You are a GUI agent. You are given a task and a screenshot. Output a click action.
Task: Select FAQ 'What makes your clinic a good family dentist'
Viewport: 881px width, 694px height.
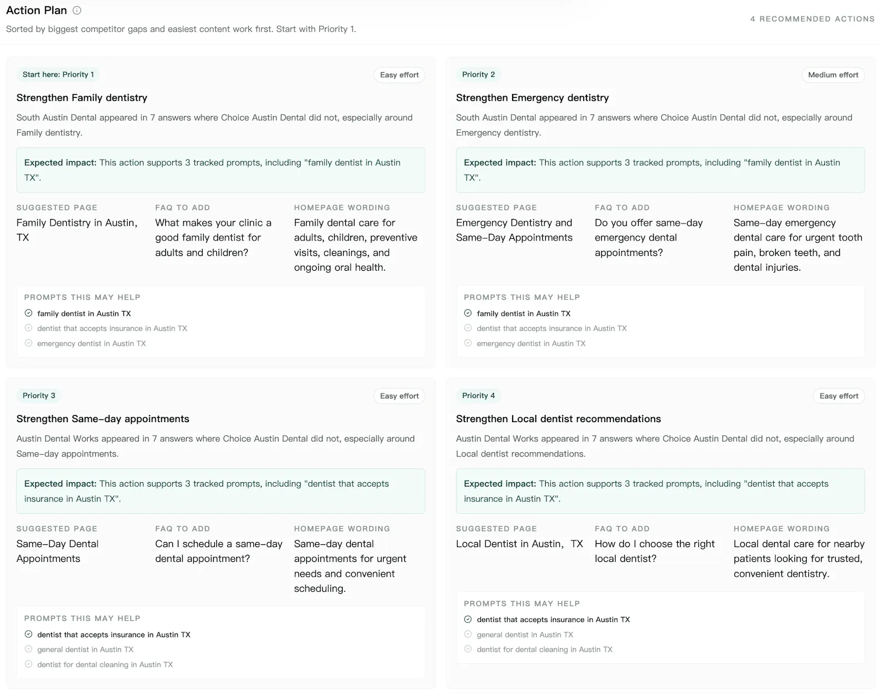coord(214,238)
